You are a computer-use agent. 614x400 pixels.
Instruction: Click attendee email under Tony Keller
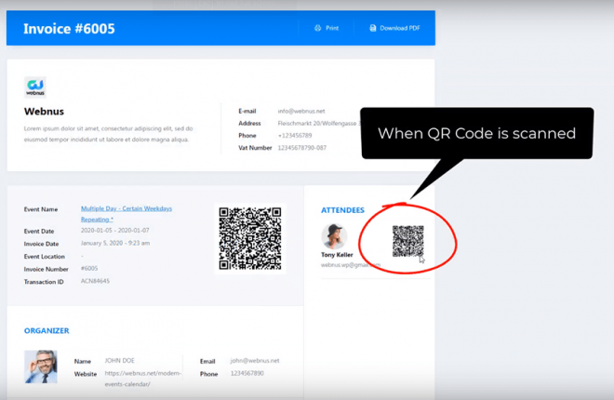click(351, 265)
